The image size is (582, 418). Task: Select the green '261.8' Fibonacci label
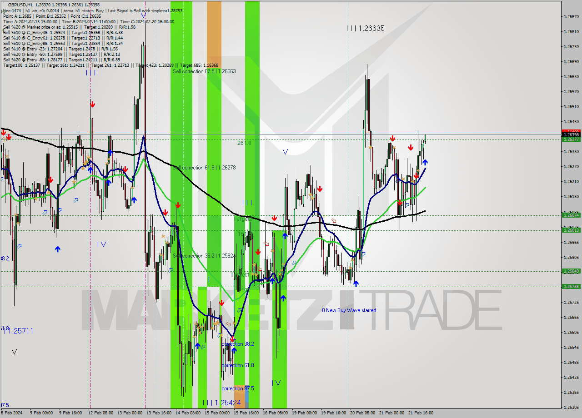(244, 143)
